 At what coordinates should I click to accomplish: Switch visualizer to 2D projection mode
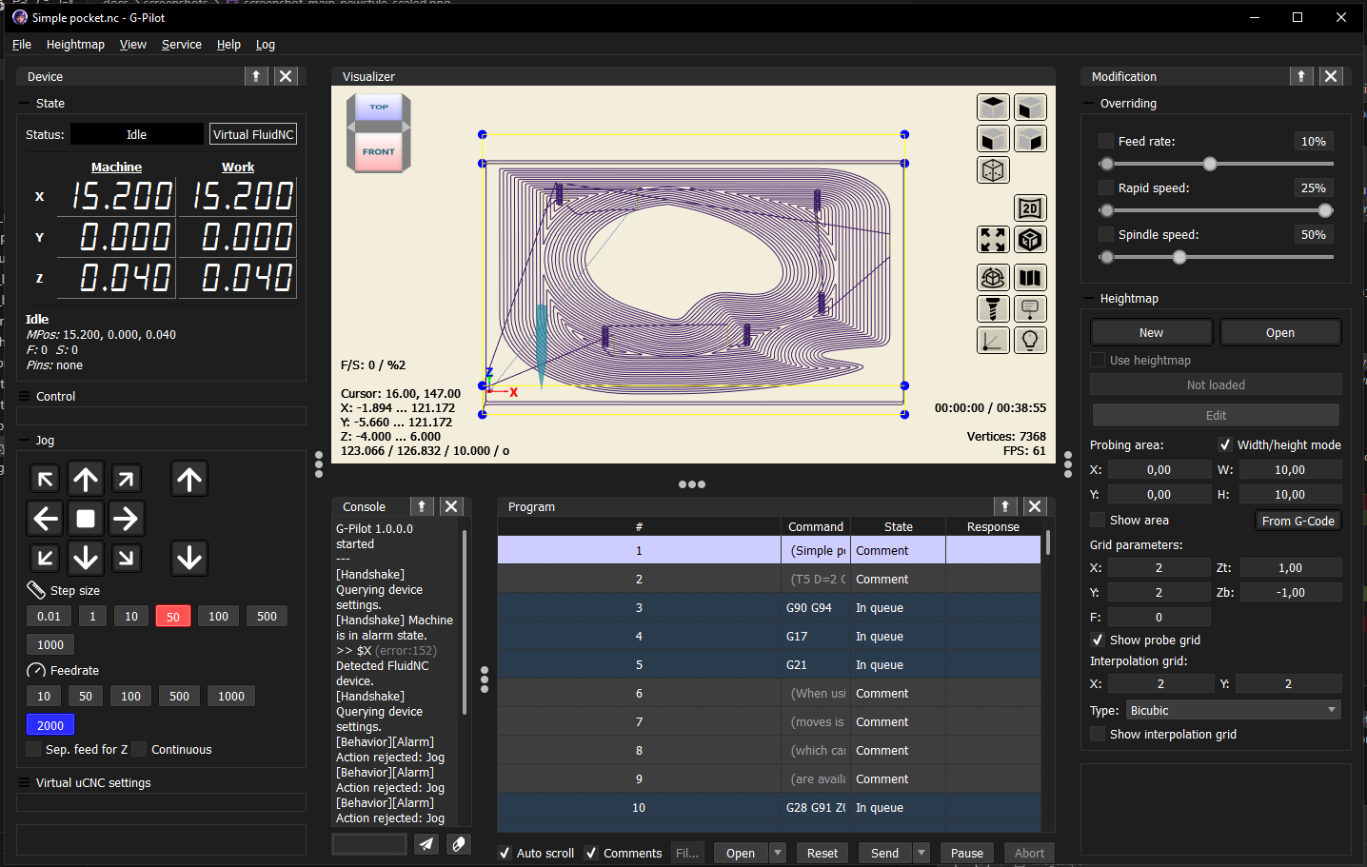[x=1030, y=207]
